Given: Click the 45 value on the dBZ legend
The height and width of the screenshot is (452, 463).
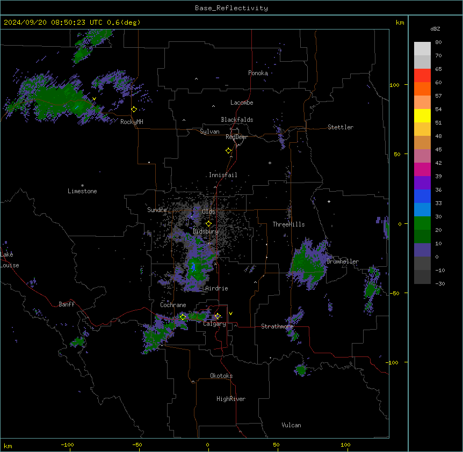Looking at the screenshot, I should click(x=438, y=150).
